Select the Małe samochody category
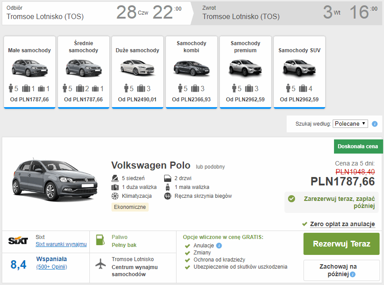This screenshot has height=285, width=384. coord(30,72)
